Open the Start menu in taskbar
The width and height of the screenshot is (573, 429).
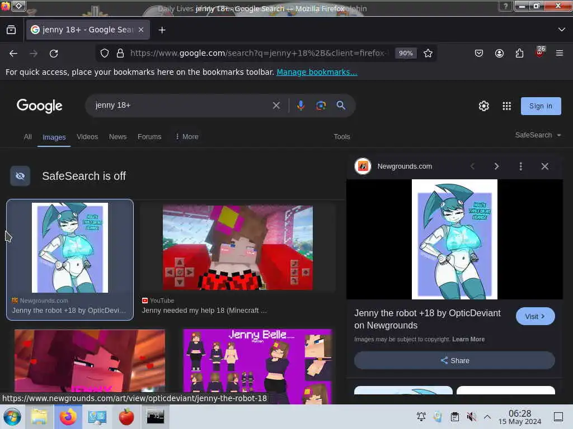point(12,417)
